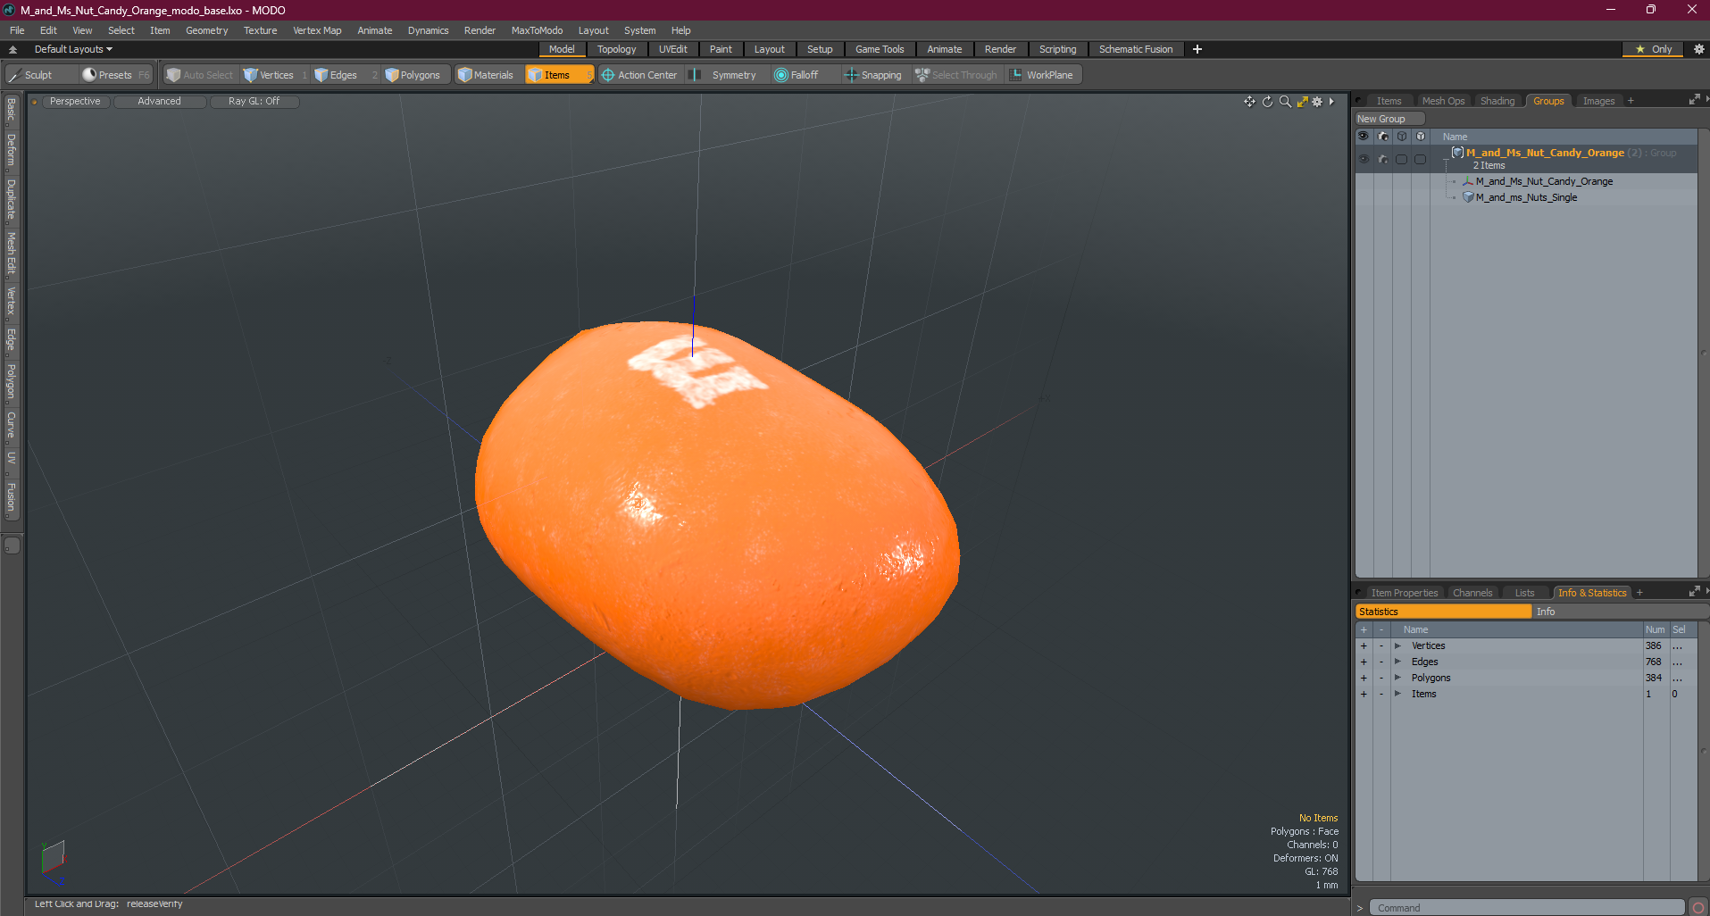Open the Vertex Map menu

317,30
